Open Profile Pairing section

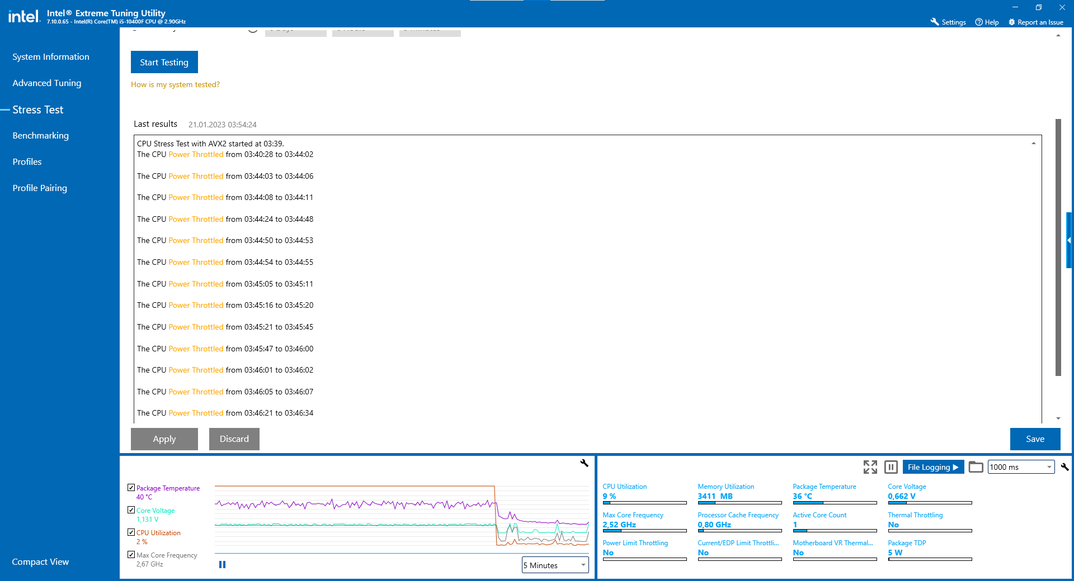coord(40,188)
